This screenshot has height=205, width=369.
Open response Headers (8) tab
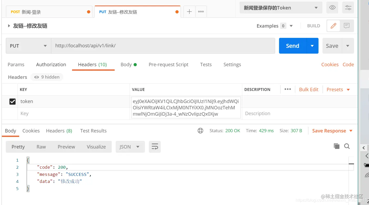59,131
